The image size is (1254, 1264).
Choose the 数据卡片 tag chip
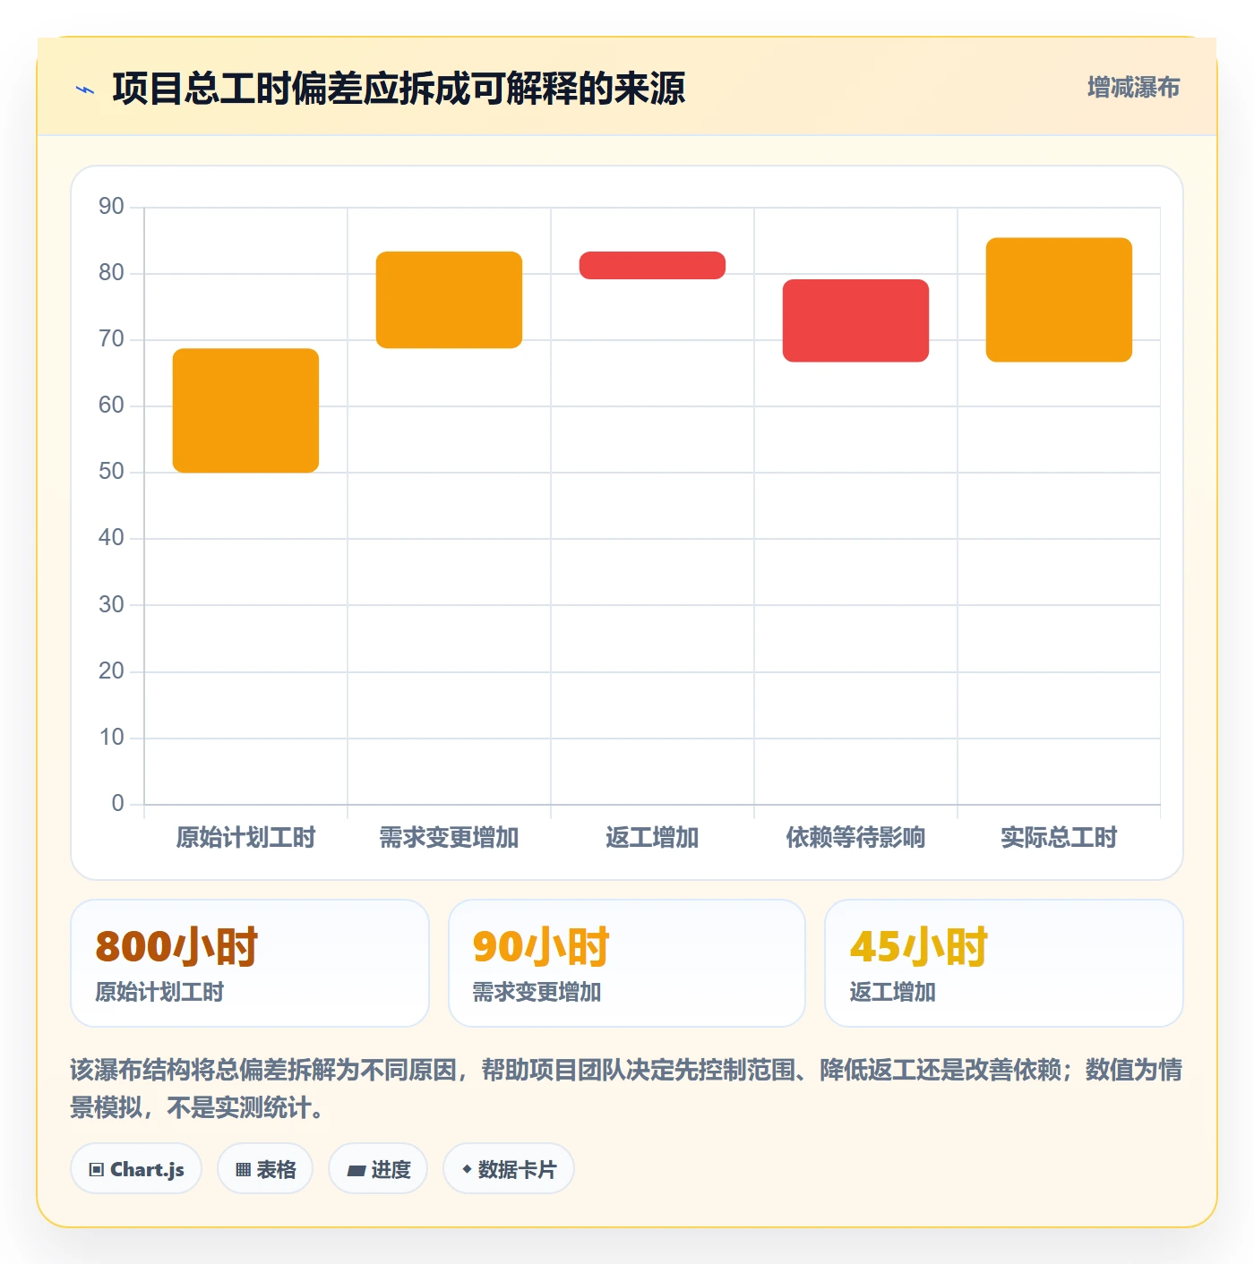coord(509,1169)
